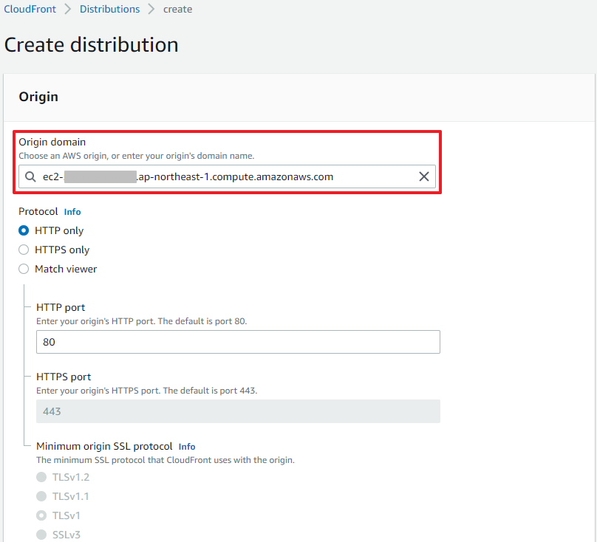Click the 'Origin domain' field label

pos(52,142)
